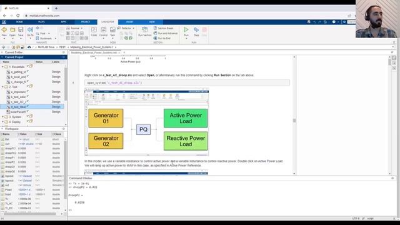Viewport: 400px width, 225px height.
Task: Click the New file icon
Action: tap(4, 29)
